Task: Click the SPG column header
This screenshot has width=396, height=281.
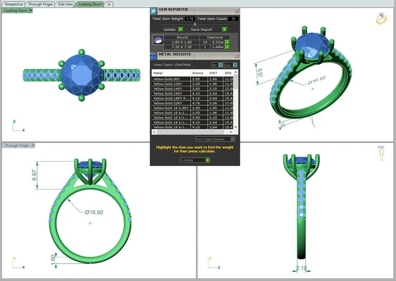Action: point(228,73)
